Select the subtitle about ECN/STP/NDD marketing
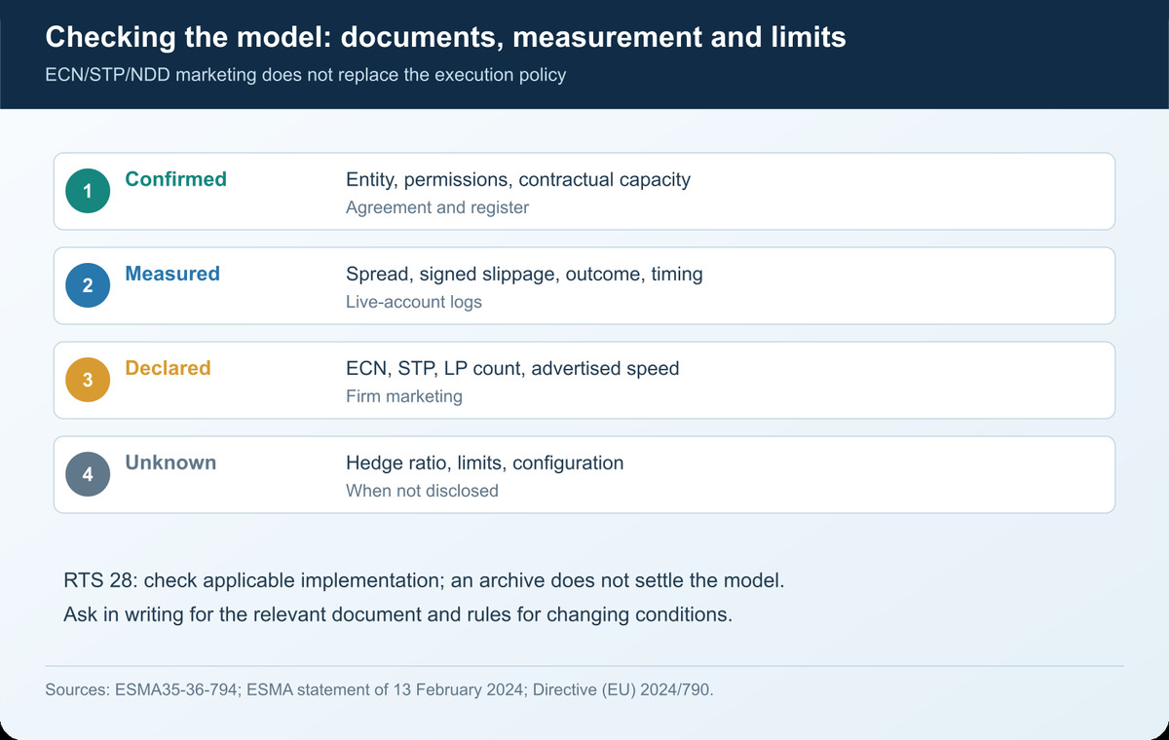 click(x=306, y=75)
